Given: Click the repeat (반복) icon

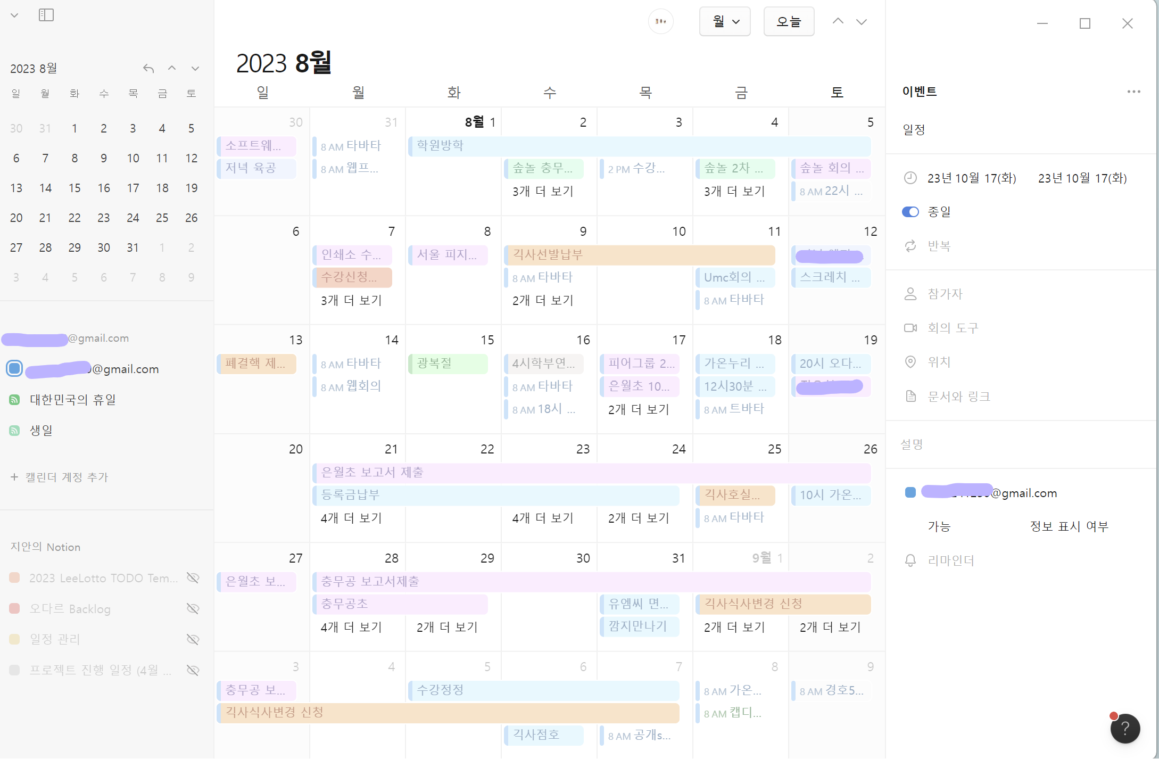Looking at the screenshot, I should [x=910, y=246].
